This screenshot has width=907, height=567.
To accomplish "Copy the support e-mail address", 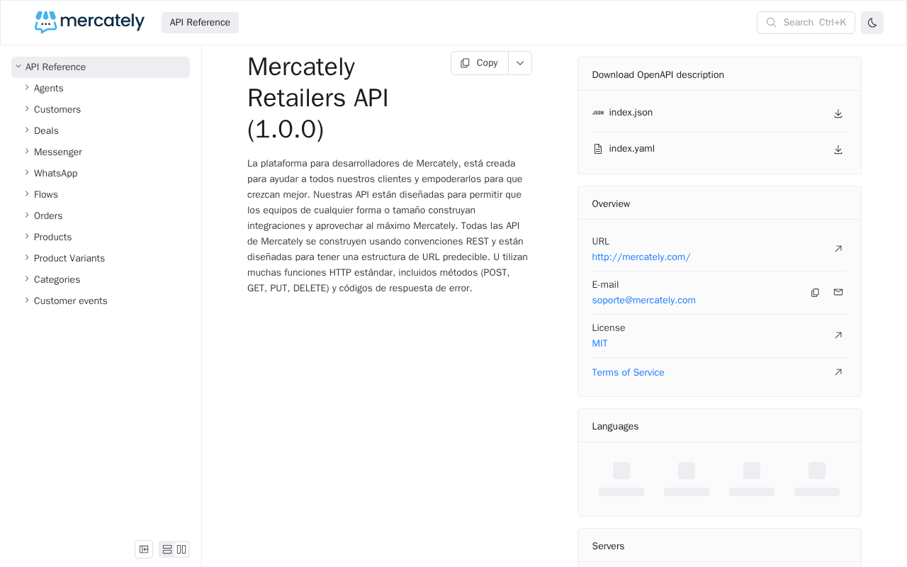I will [x=815, y=293].
